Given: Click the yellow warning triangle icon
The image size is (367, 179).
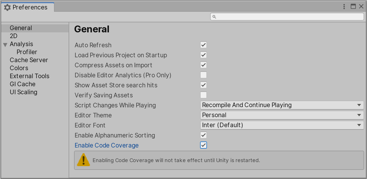Looking at the screenshot, I should 83,160.
